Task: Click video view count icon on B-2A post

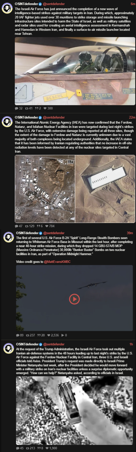Action: click(x=63, y=335)
